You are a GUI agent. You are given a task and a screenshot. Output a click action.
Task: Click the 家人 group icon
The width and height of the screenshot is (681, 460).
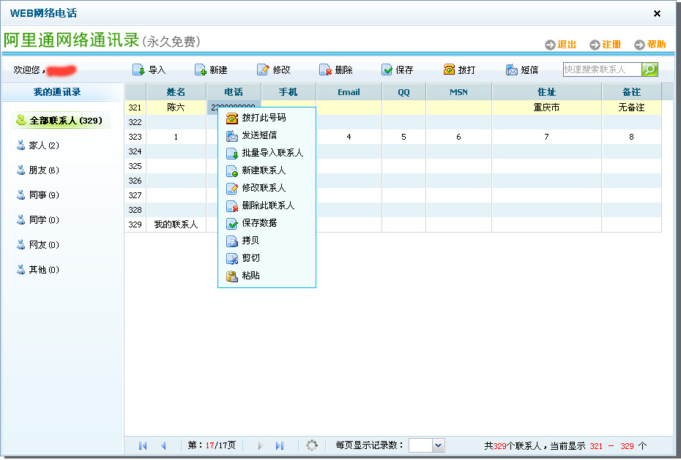21,146
